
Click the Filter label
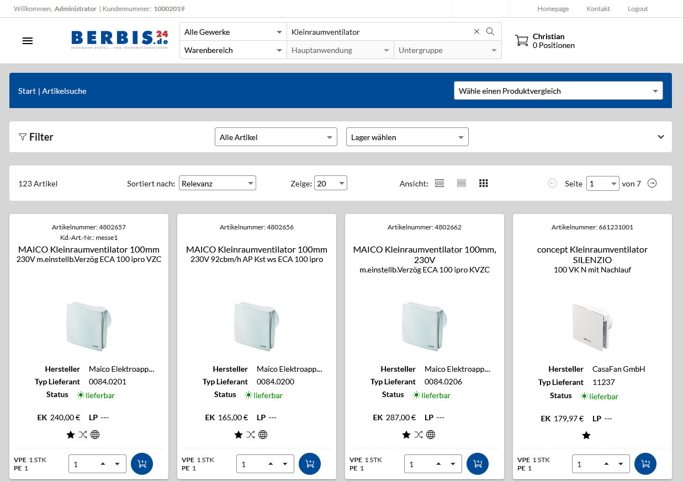pos(41,137)
